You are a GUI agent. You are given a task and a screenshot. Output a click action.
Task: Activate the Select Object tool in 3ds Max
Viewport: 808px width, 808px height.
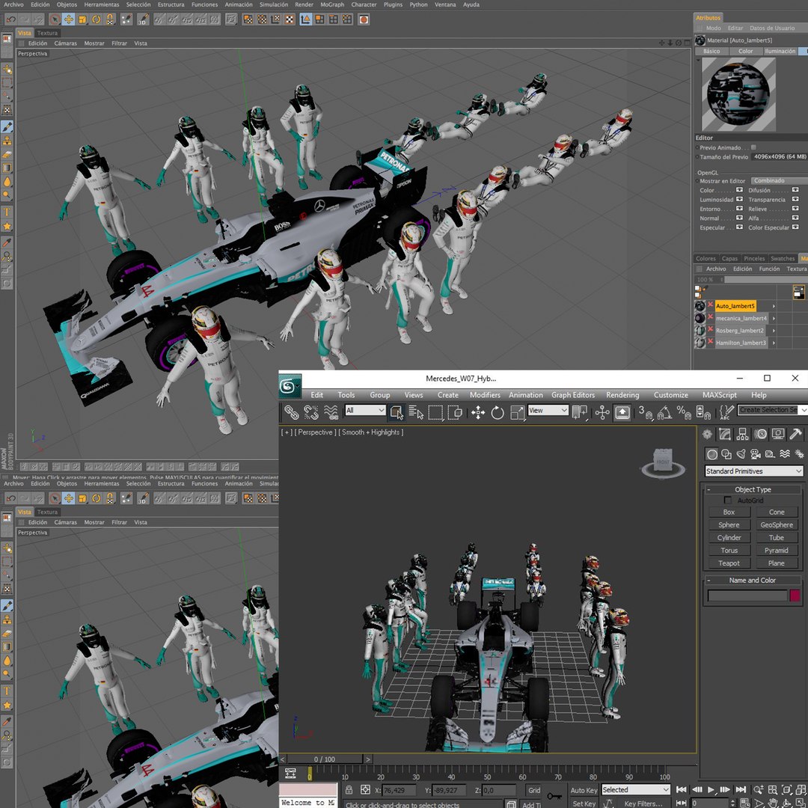click(x=397, y=412)
